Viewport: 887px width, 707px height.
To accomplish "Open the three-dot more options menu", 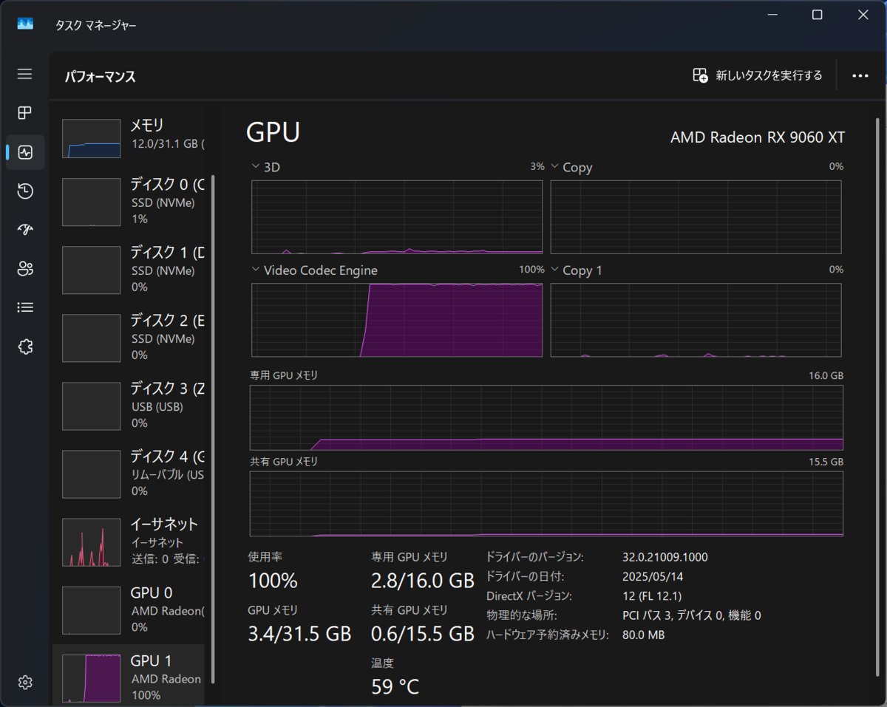I will point(860,75).
